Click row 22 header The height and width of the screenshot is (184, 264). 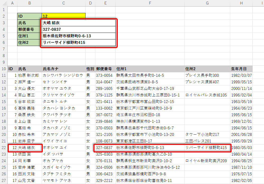pyautogui.click(x=4, y=148)
